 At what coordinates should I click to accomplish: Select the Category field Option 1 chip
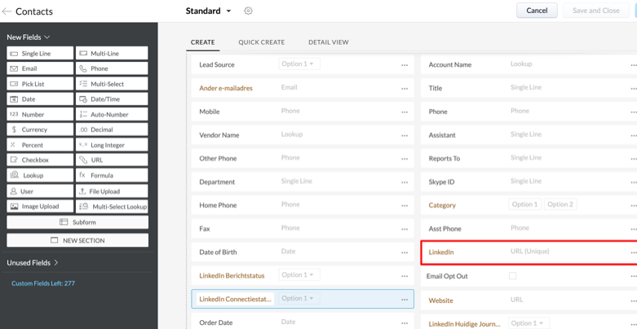pyautogui.click(x=524, y=204)
